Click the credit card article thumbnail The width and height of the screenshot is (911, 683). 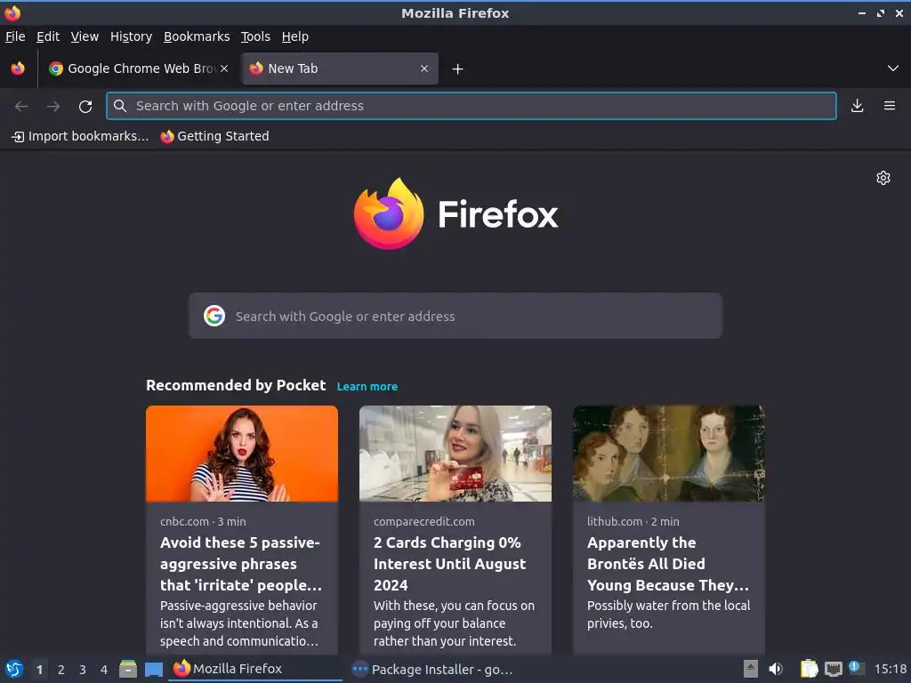coord(455,454)
